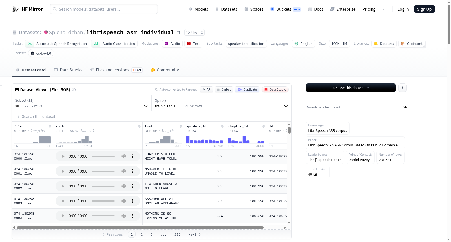Filter by Automatic Speech Recognition task tag
This screenshot has height=242, width=451.
[57, 44]
